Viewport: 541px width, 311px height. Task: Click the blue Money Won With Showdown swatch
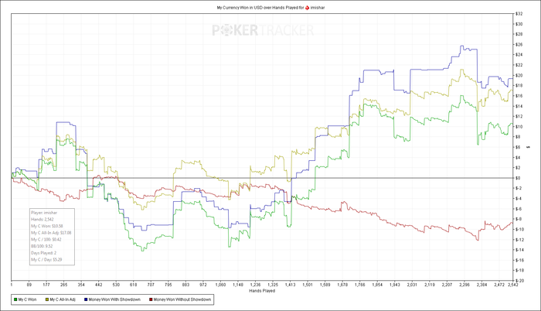point(86,299)
